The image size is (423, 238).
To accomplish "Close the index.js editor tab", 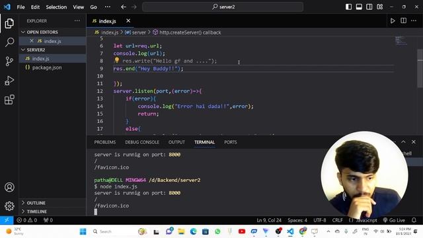I will [x=128, y=20].
